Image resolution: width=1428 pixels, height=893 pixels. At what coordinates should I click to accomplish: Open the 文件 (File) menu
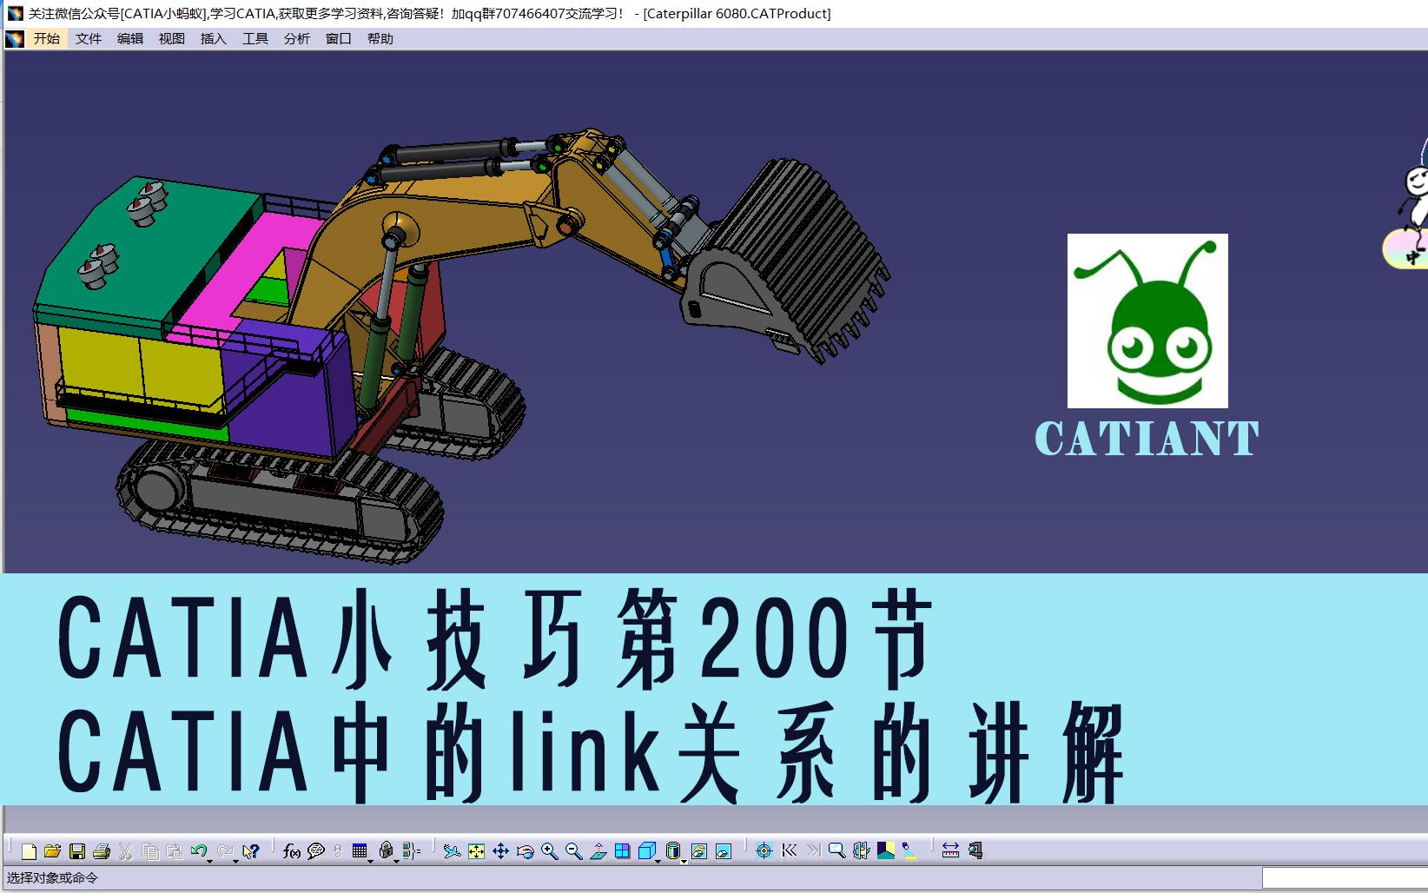tap(89, 38)
